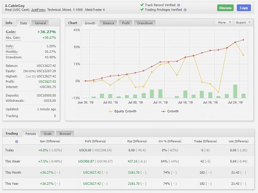Click Lots (Difference) column header
Image resolution: width=258 pixels, height=193 pixels.
(239, 141)
